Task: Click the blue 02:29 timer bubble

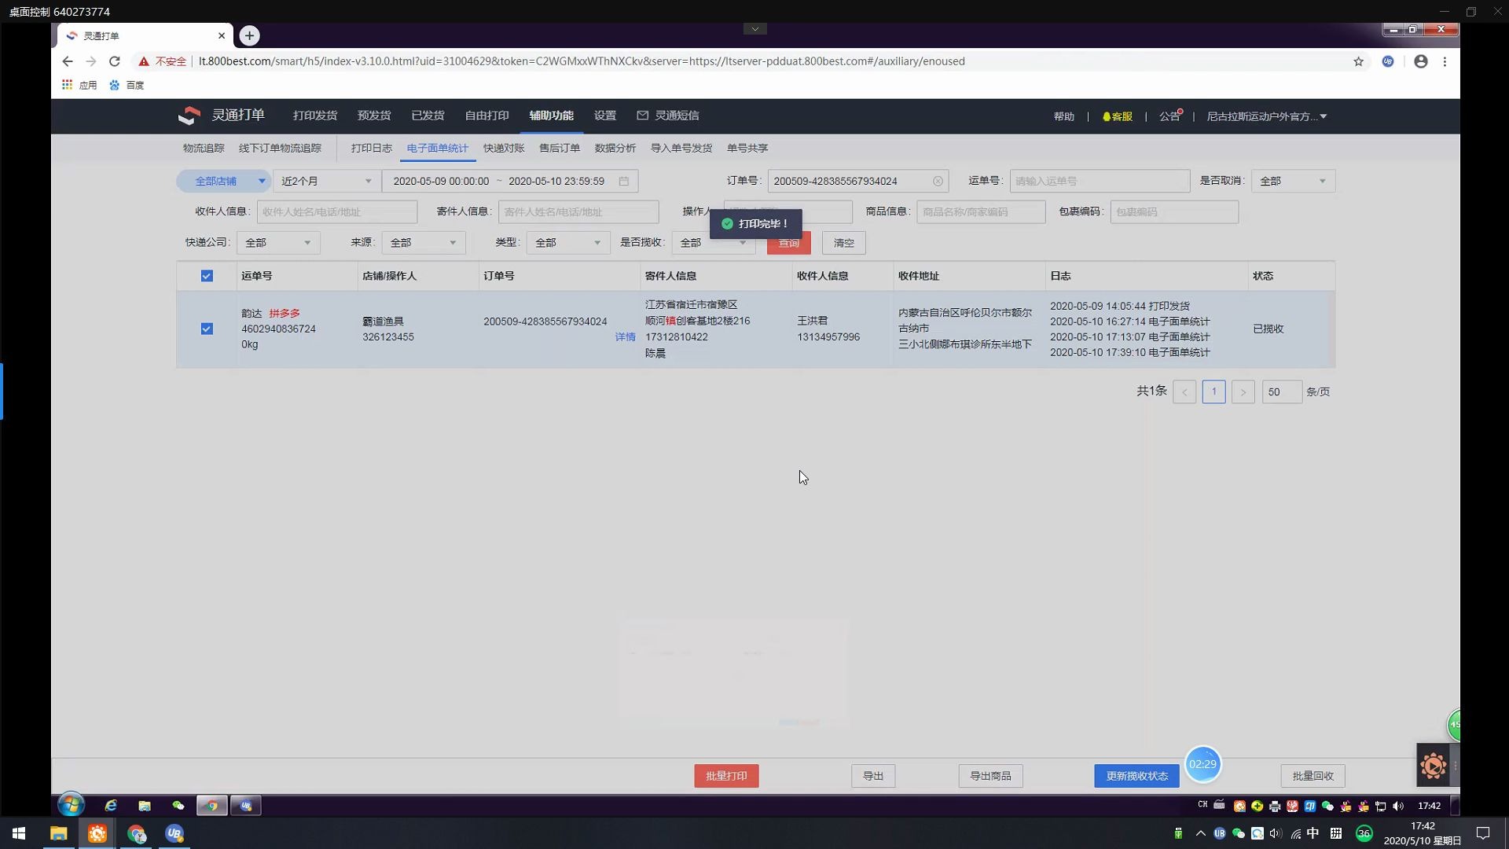Action: point(1202,763)
